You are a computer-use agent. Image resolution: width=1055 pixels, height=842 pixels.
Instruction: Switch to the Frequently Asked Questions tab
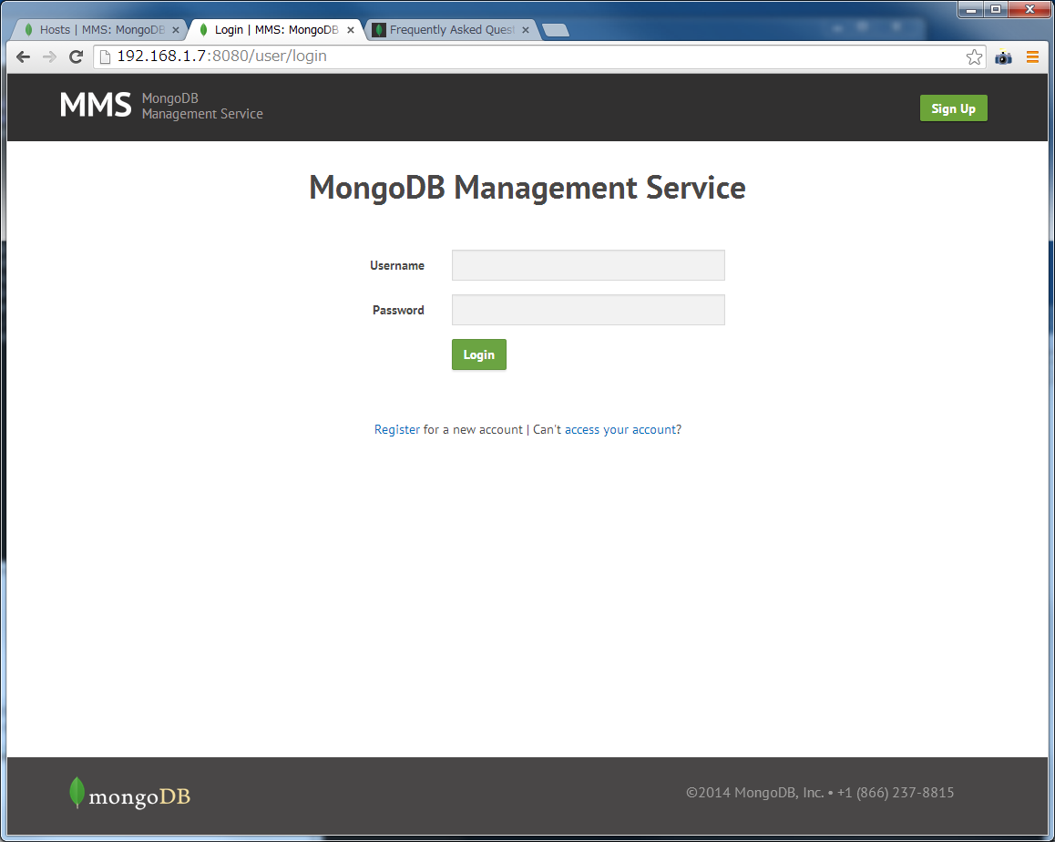[450, 30]
